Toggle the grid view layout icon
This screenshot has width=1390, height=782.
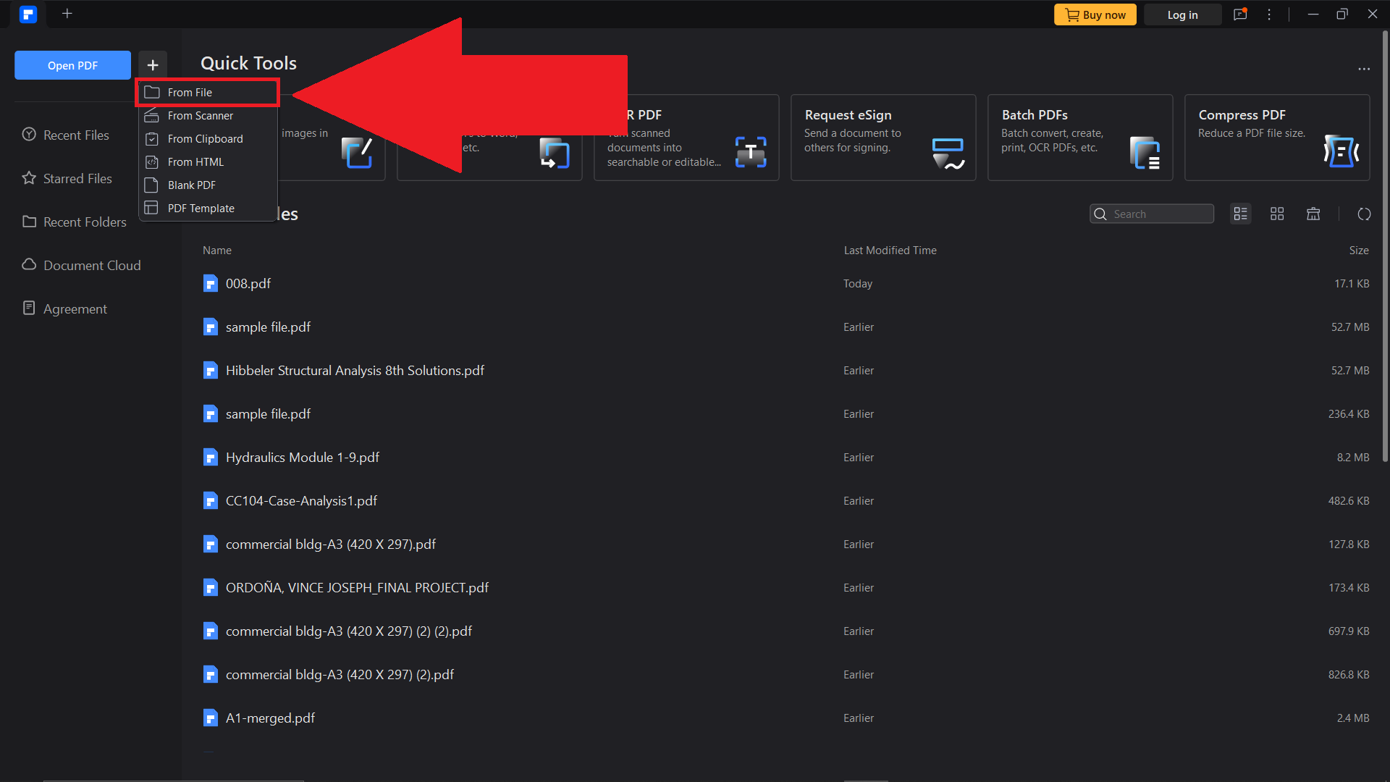tap(1277, 214)
